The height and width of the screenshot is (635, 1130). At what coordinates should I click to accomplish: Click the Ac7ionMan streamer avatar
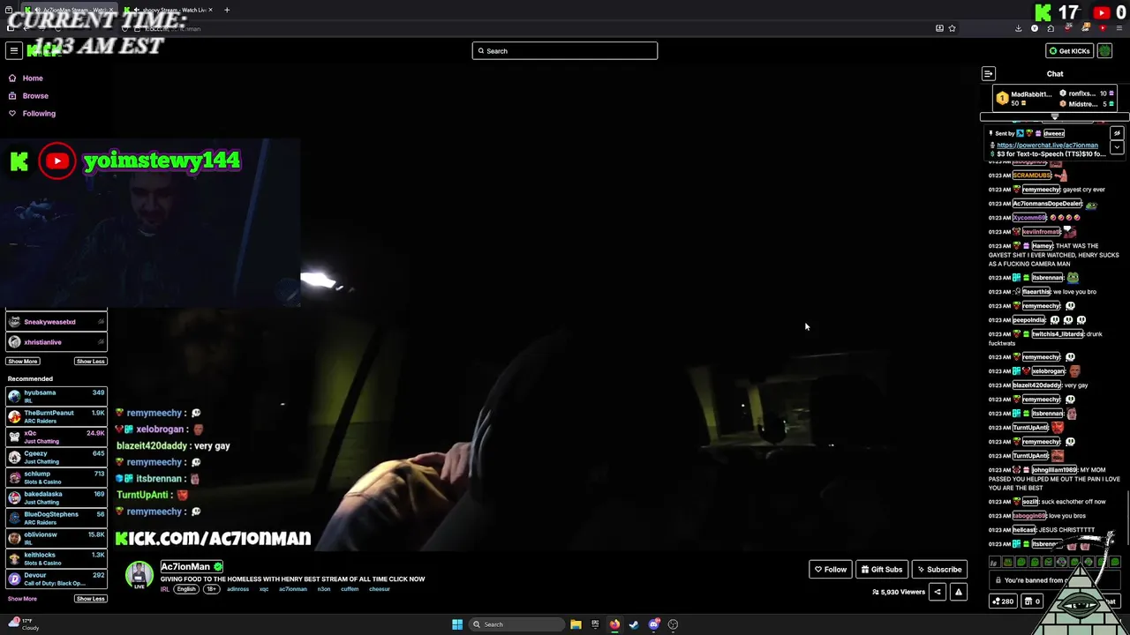point(139,575)
